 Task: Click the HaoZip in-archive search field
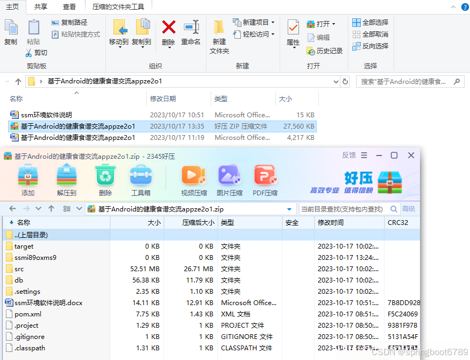click(345, 209)
